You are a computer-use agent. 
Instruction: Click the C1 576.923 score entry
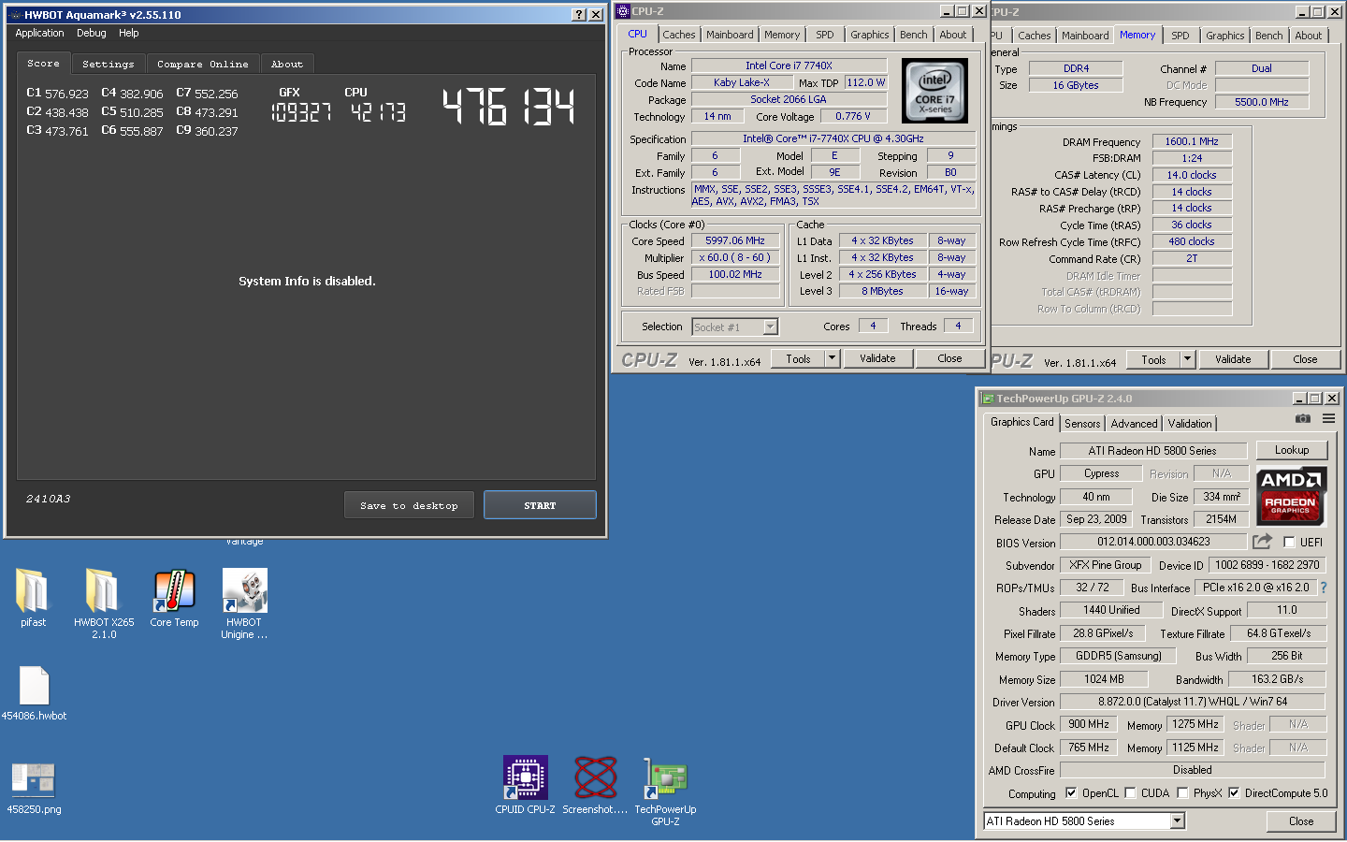[x=57, y=94]
